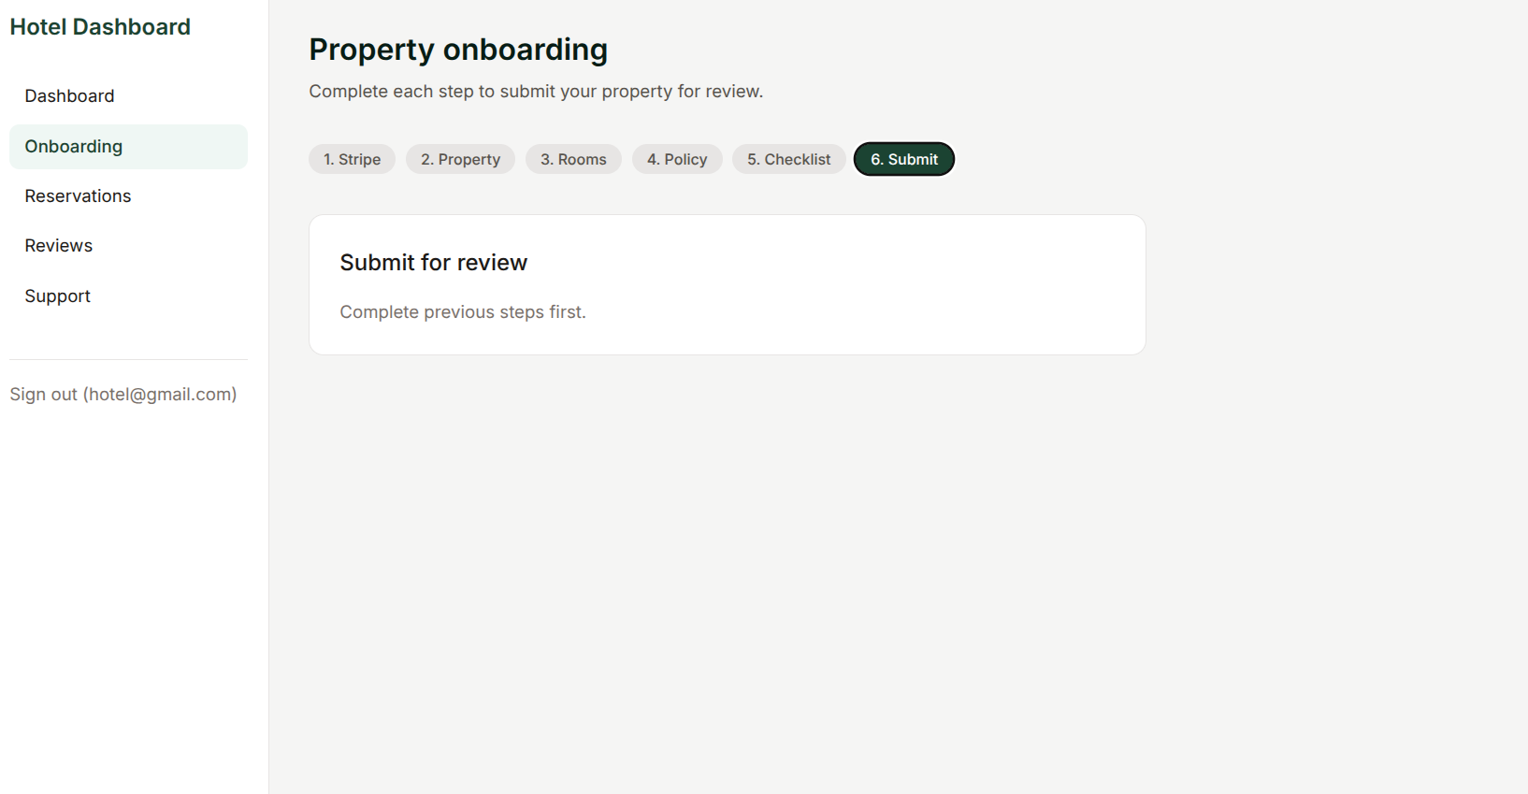Click the sidebar divider line above Sign out
This screenshot has width=1528, height=794.
click(128, 360)
